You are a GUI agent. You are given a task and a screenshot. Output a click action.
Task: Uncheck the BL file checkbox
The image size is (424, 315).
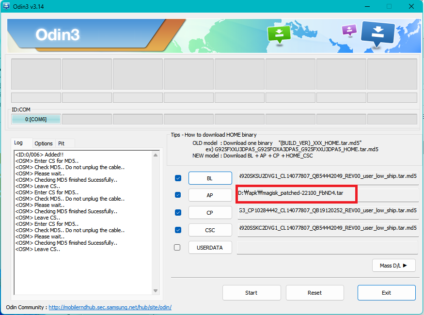178,178
